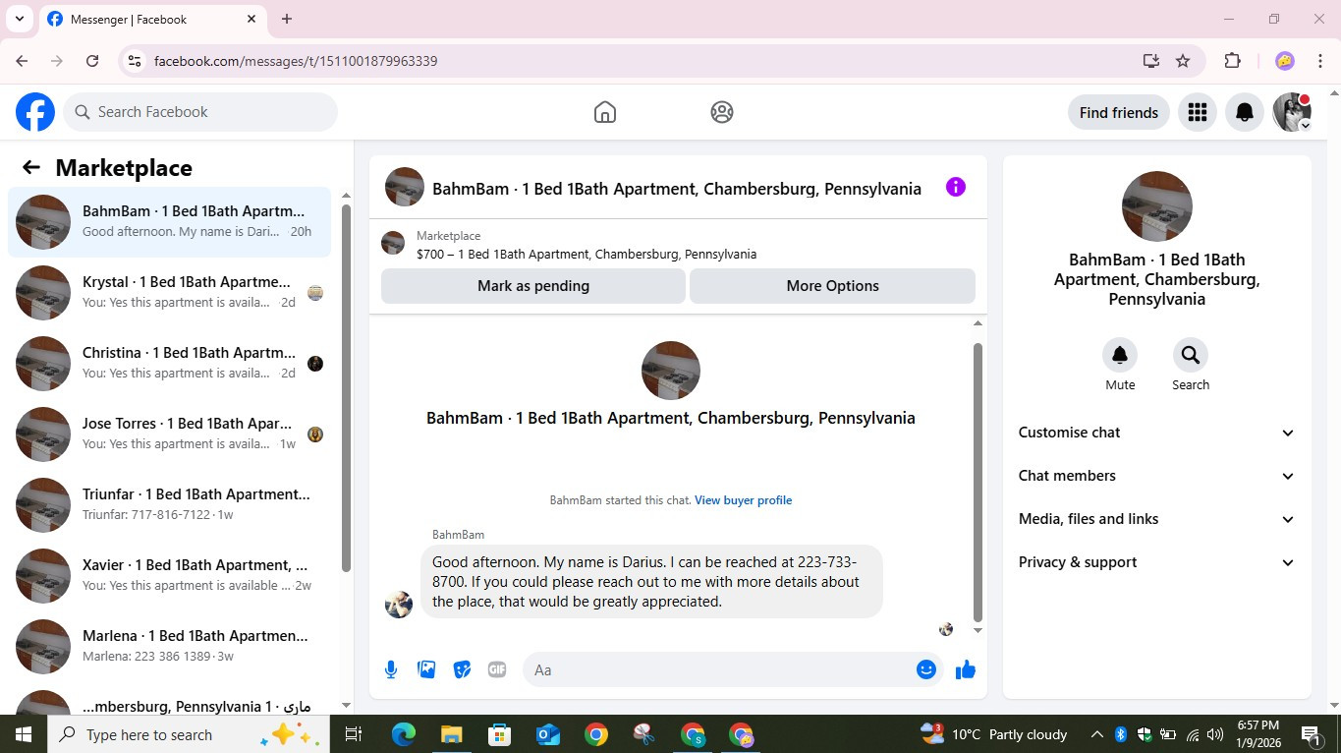The image size is (1341, 753).
Task: Send a thumbs-up like
Action: pyautogui.click(x=966, y=669)
